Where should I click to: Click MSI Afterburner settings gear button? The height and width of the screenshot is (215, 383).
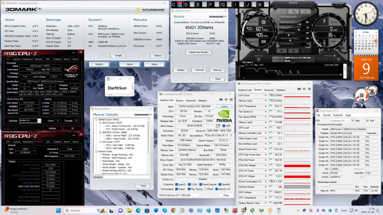click(282, 51)
